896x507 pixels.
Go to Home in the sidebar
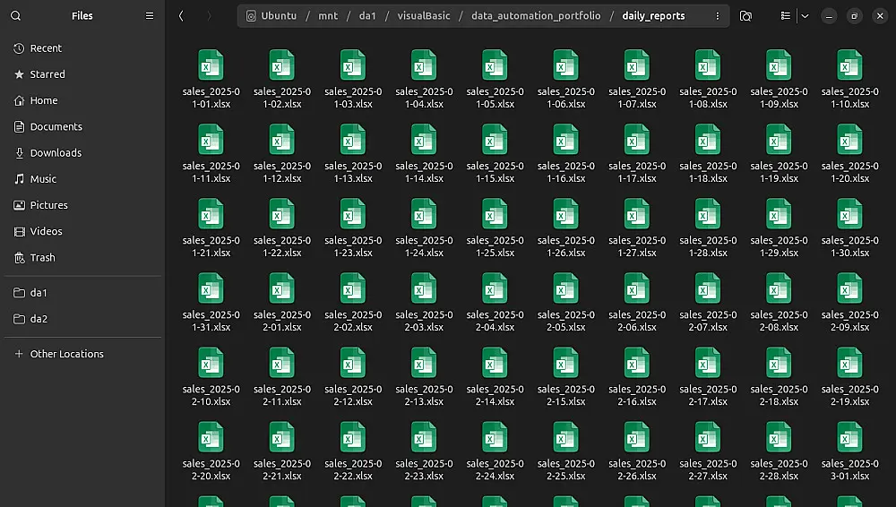coord(82,100)
